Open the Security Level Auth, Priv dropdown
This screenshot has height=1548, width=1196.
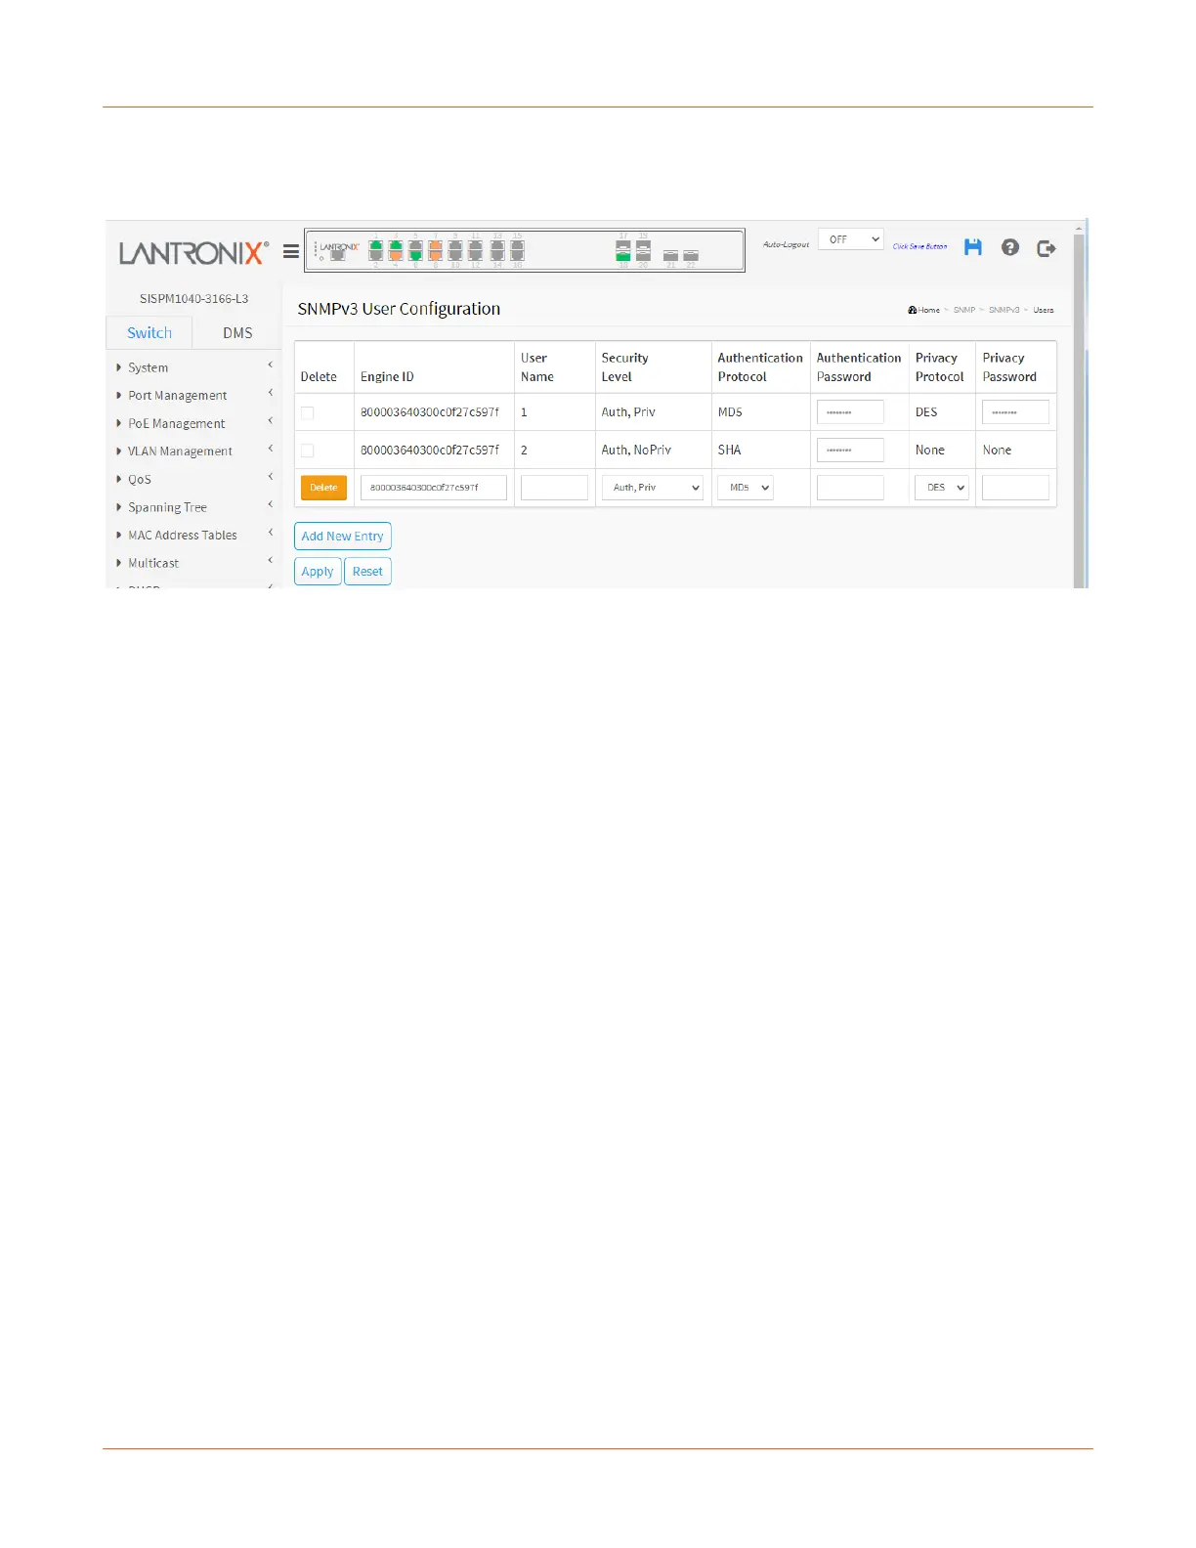point(653,488)
